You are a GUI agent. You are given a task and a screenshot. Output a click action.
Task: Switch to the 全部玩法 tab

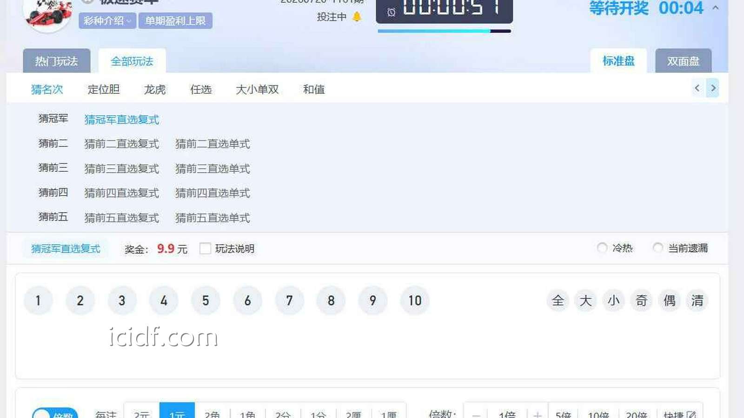pos(132,61)
